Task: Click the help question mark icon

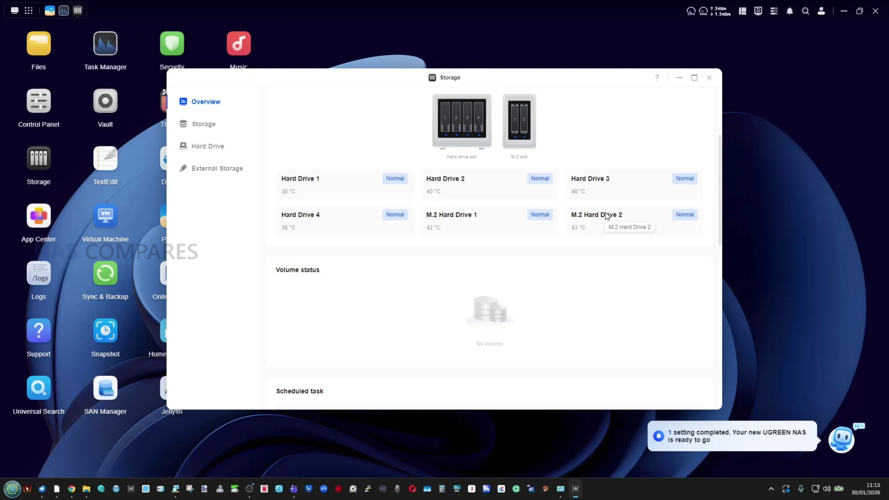Action: (x=657, y=77)
